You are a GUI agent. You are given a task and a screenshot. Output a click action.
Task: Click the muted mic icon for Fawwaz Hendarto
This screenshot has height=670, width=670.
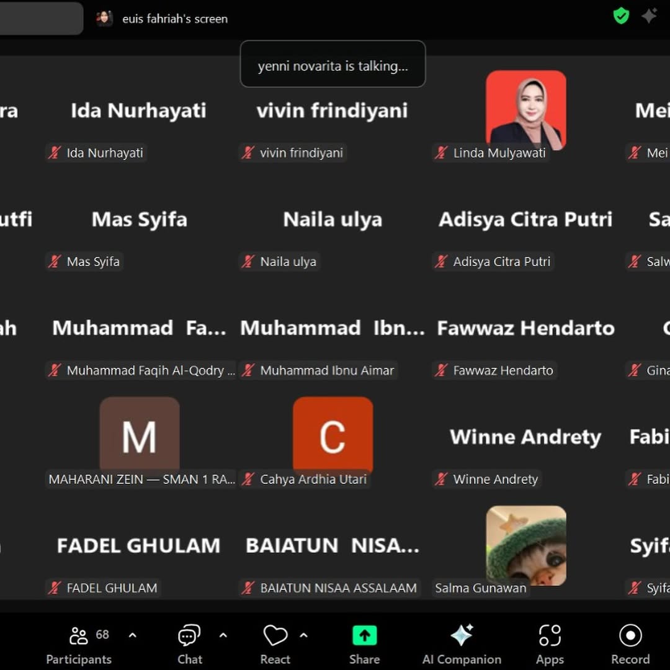click(441, 370)
